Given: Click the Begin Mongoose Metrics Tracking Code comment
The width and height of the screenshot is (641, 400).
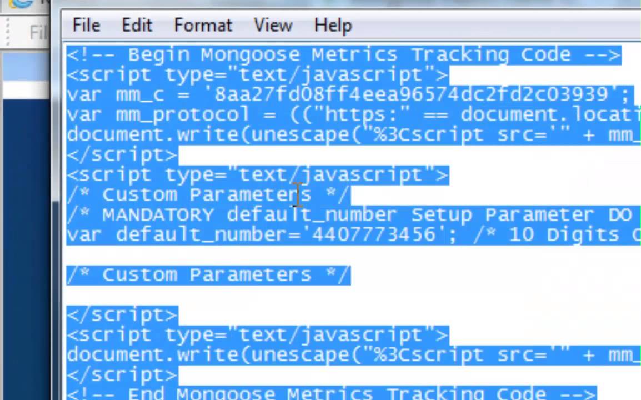Looking at the screenshot, I should (343, 54).
